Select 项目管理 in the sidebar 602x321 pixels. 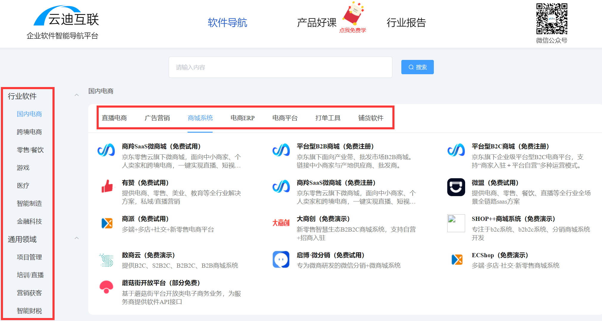coord(29,257)
